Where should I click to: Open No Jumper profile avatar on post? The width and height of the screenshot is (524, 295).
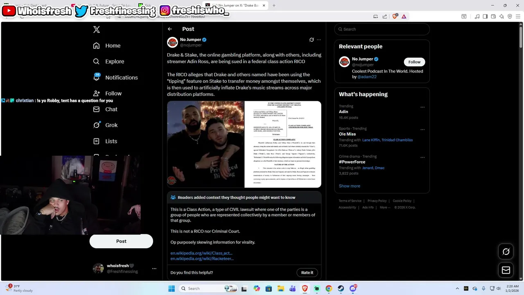point(172,42)
